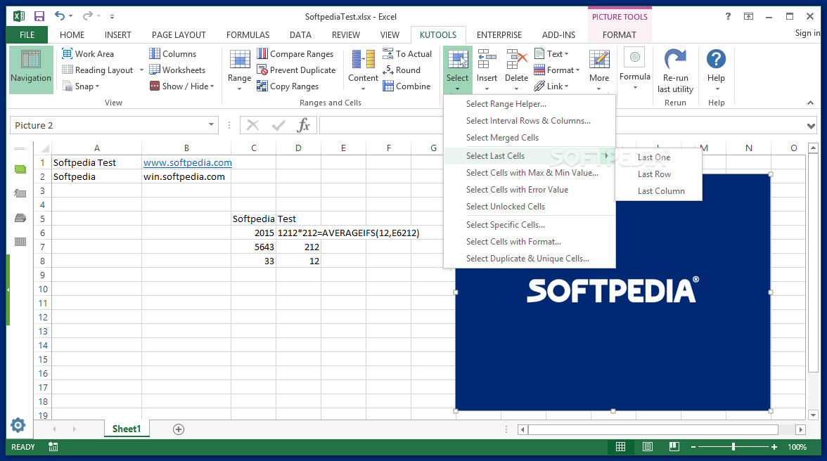Open the Navigation pane button
827x461 pixels.
[31, 69]
